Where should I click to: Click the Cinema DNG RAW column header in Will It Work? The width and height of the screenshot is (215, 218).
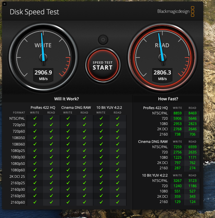pyautogui.click(x=76, y=108)
